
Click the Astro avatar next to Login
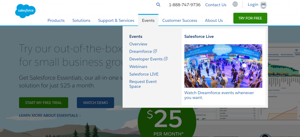[263, 5]
